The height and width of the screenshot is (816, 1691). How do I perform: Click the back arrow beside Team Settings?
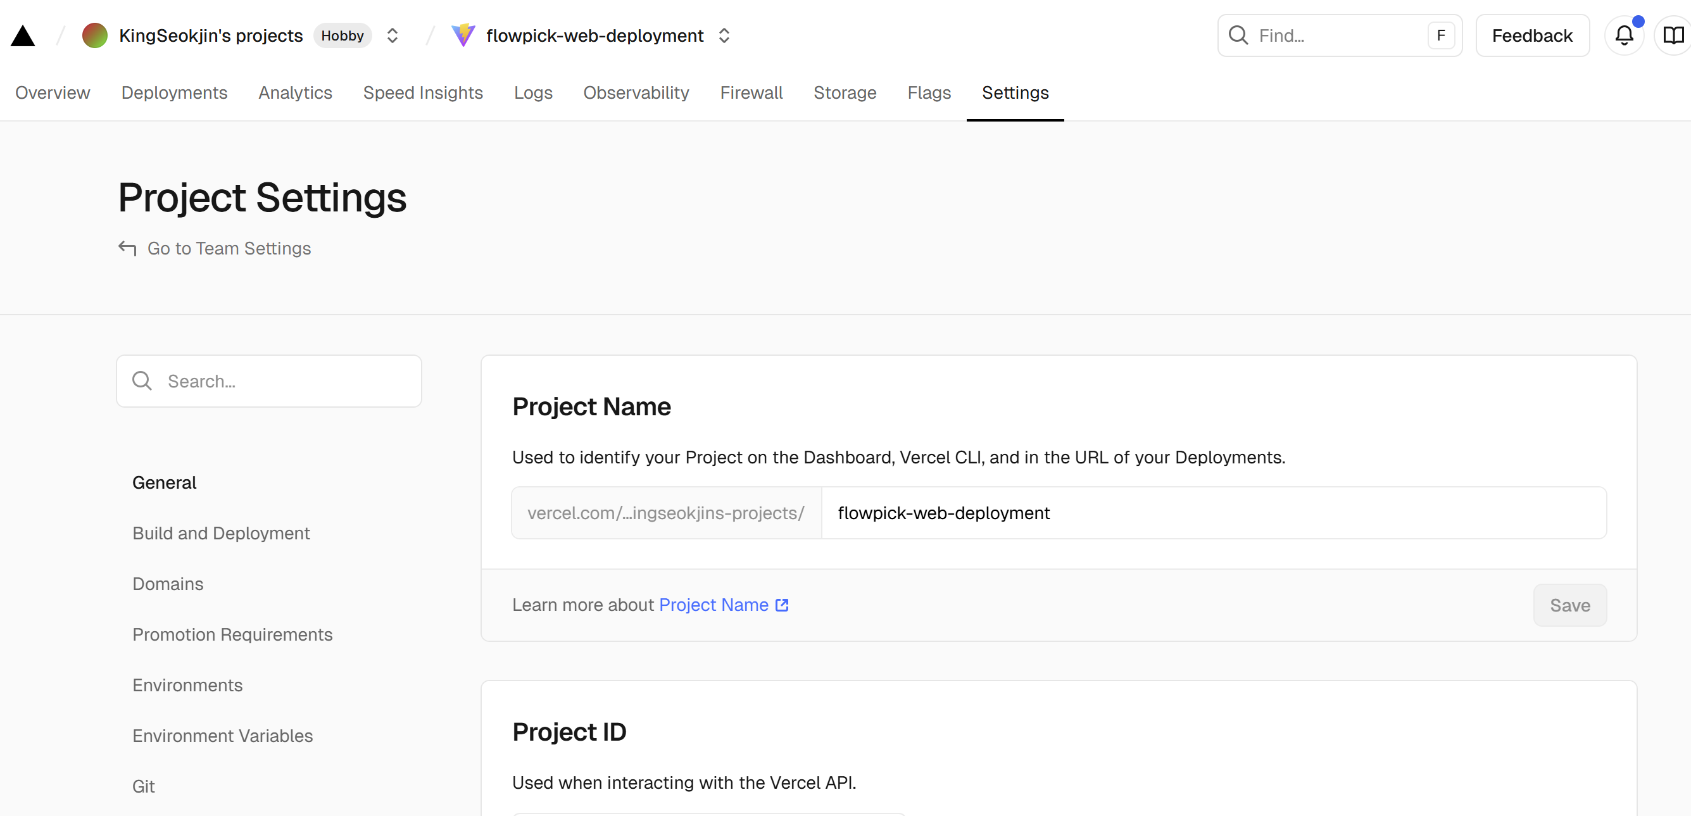coord(127,248)
